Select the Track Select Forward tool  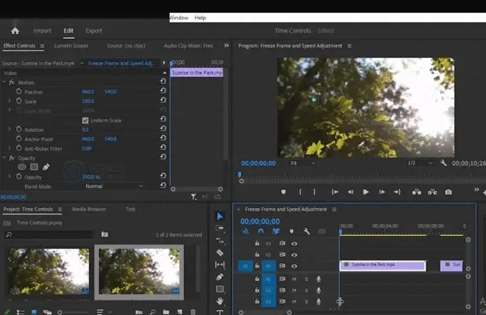pos(220,228)
